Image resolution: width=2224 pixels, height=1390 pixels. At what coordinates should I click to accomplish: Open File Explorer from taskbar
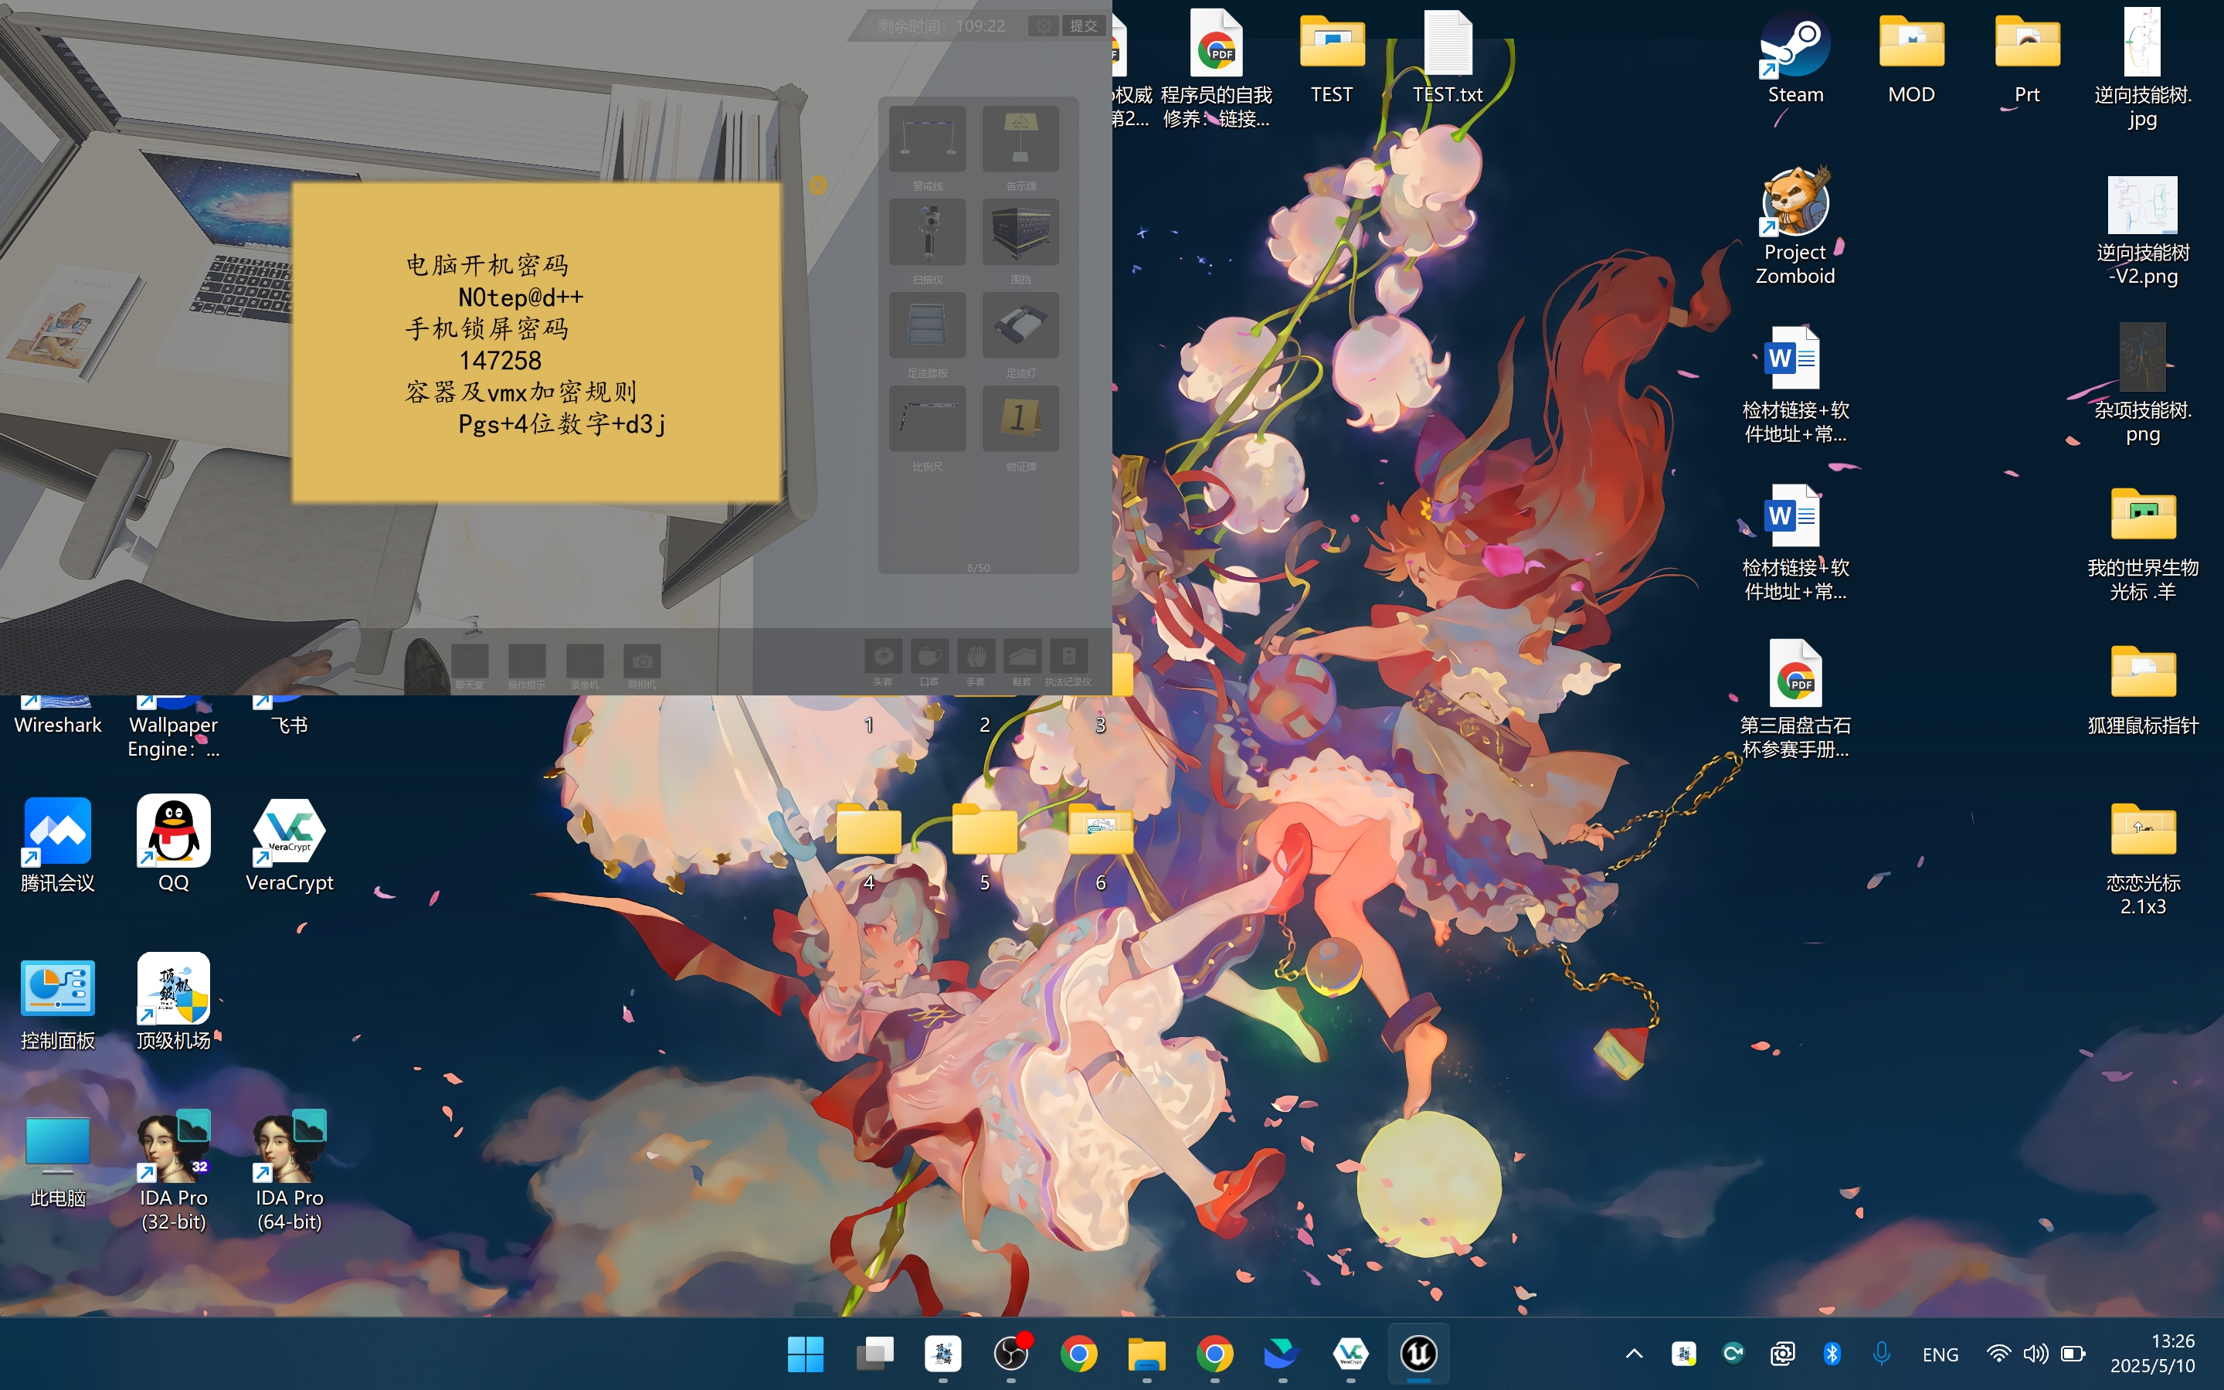pyautogui.click(x=1147, y=1353)
